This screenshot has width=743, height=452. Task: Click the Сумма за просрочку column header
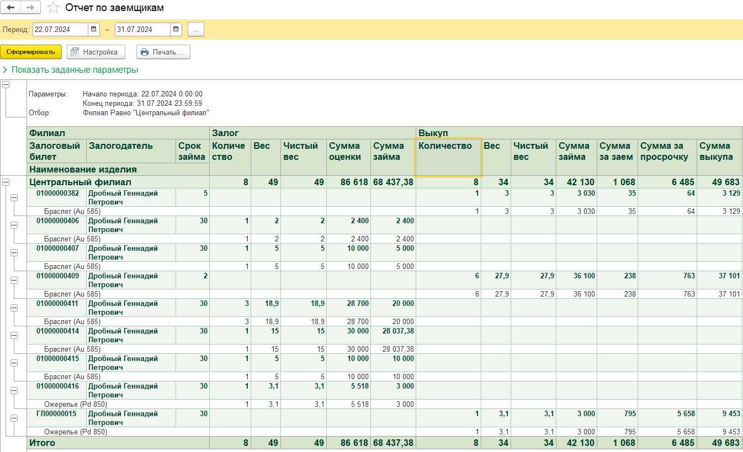pos(667,157)
